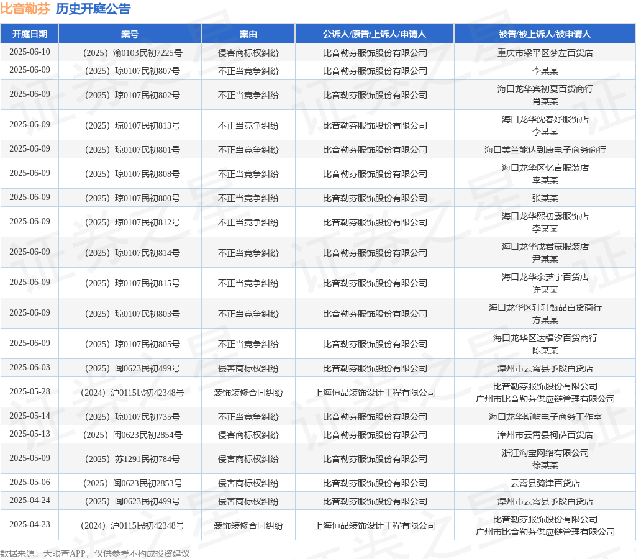Click date cell 2025-04-24

pos(30,500)
